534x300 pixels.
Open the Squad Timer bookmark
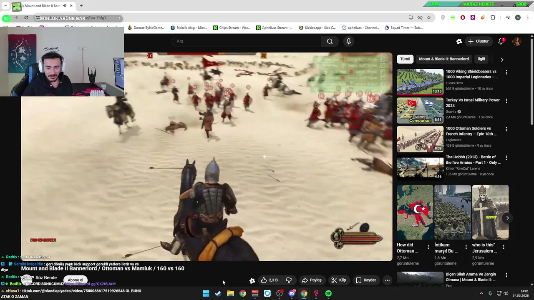click(x=403, y=28)
